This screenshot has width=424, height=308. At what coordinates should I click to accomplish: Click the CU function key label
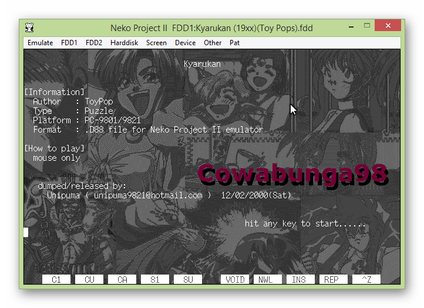point(89,279)
